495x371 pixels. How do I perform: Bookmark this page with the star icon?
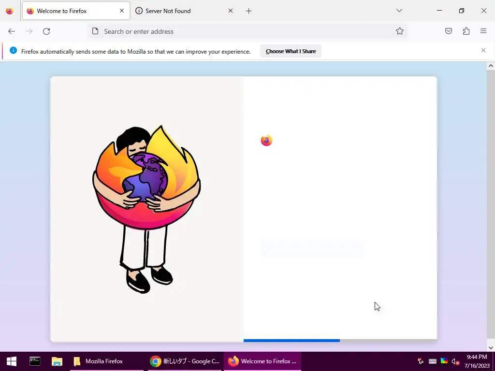point(400,31)
